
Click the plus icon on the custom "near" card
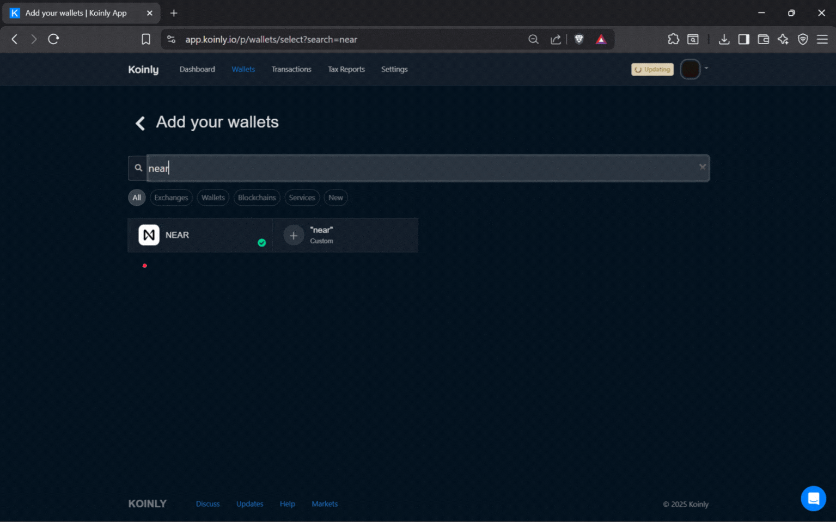293,235
